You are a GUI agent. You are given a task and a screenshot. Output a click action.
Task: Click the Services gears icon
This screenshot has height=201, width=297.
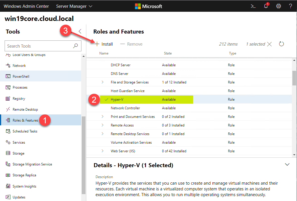(x=8, y=142)
